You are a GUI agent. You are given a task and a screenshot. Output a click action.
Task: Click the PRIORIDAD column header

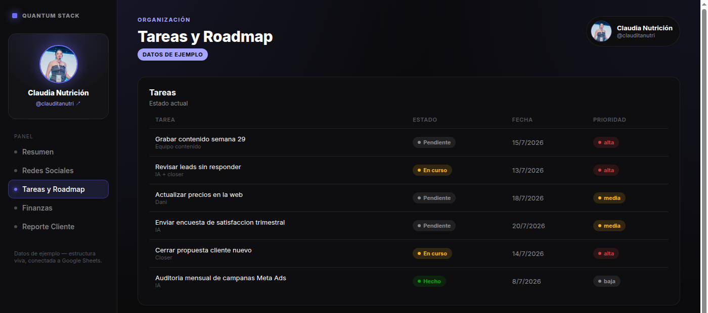pos(609,120)
